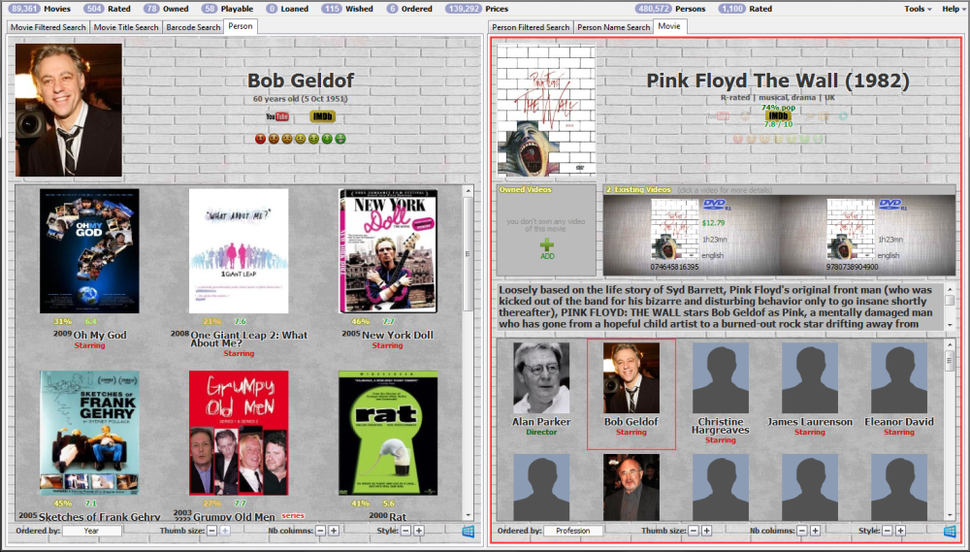This screenshot has height=552, width=970.
Task: Click the 0 Loaned counter
Action: 287,9
